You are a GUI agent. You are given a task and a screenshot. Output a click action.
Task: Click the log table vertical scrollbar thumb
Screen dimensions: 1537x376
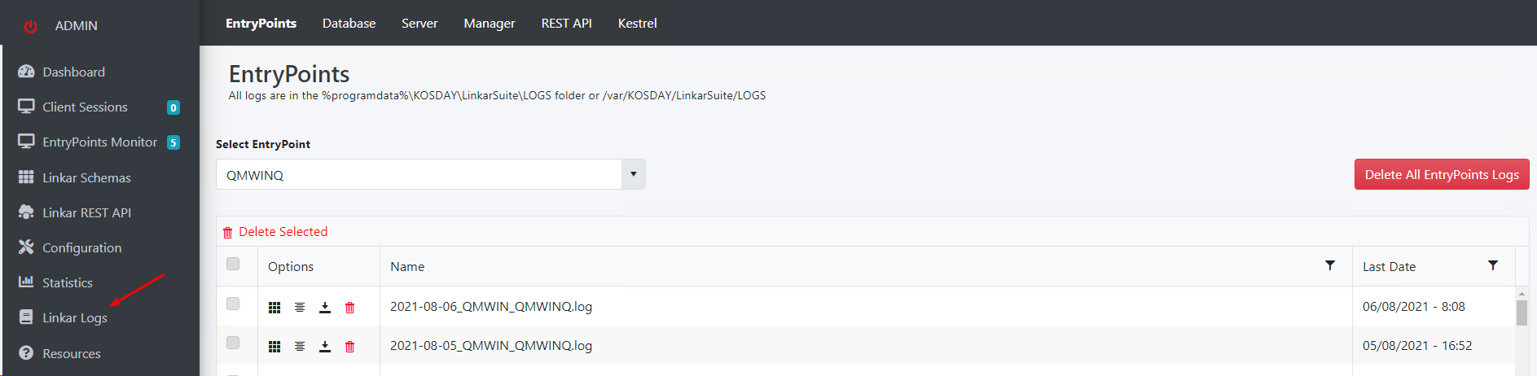click(x=1522, y=313)
